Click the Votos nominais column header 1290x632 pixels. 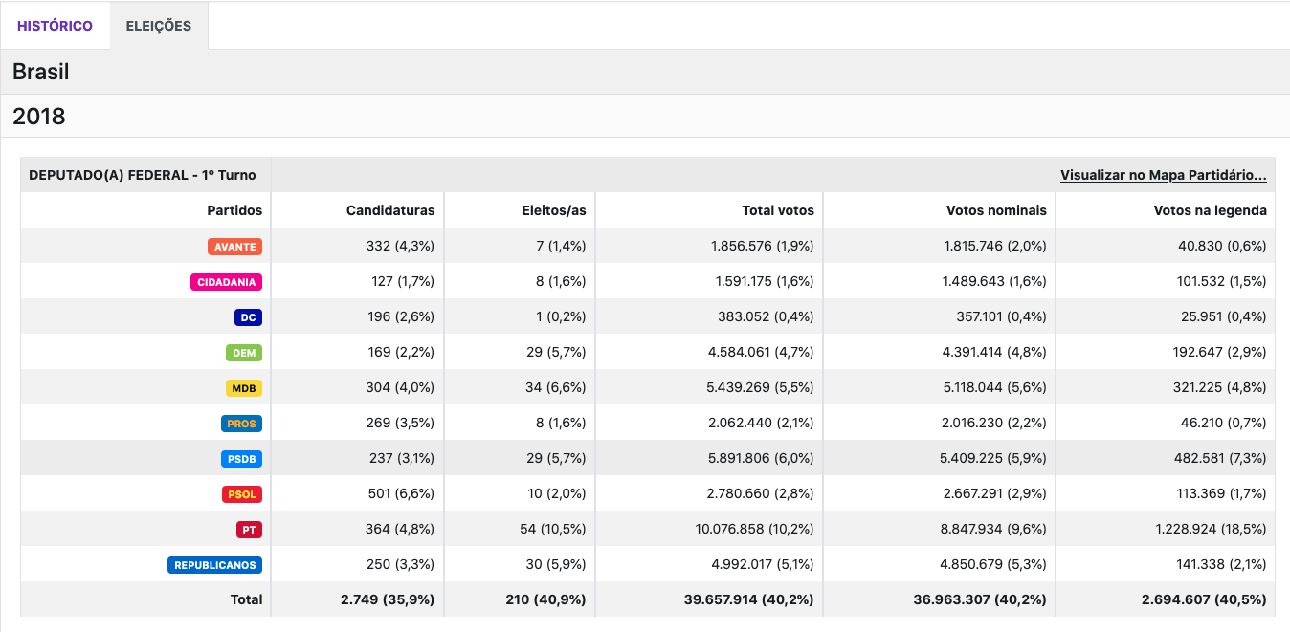[x=996, y=210]
